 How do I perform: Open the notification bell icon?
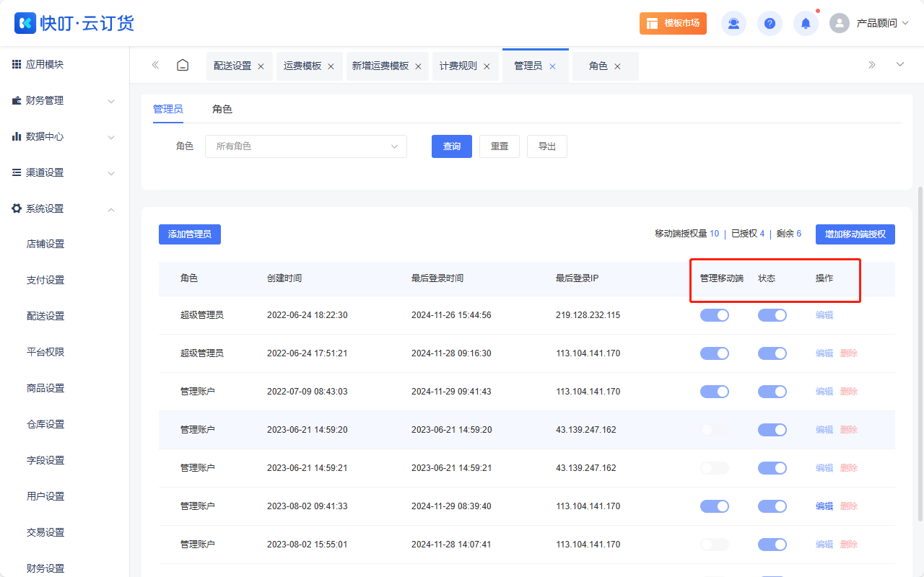coord(806,23)
